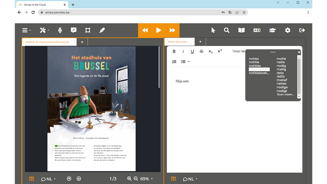Click 'Toon meer…' in the suggestion list
327x184 pixels.
[x=285, y=94]
